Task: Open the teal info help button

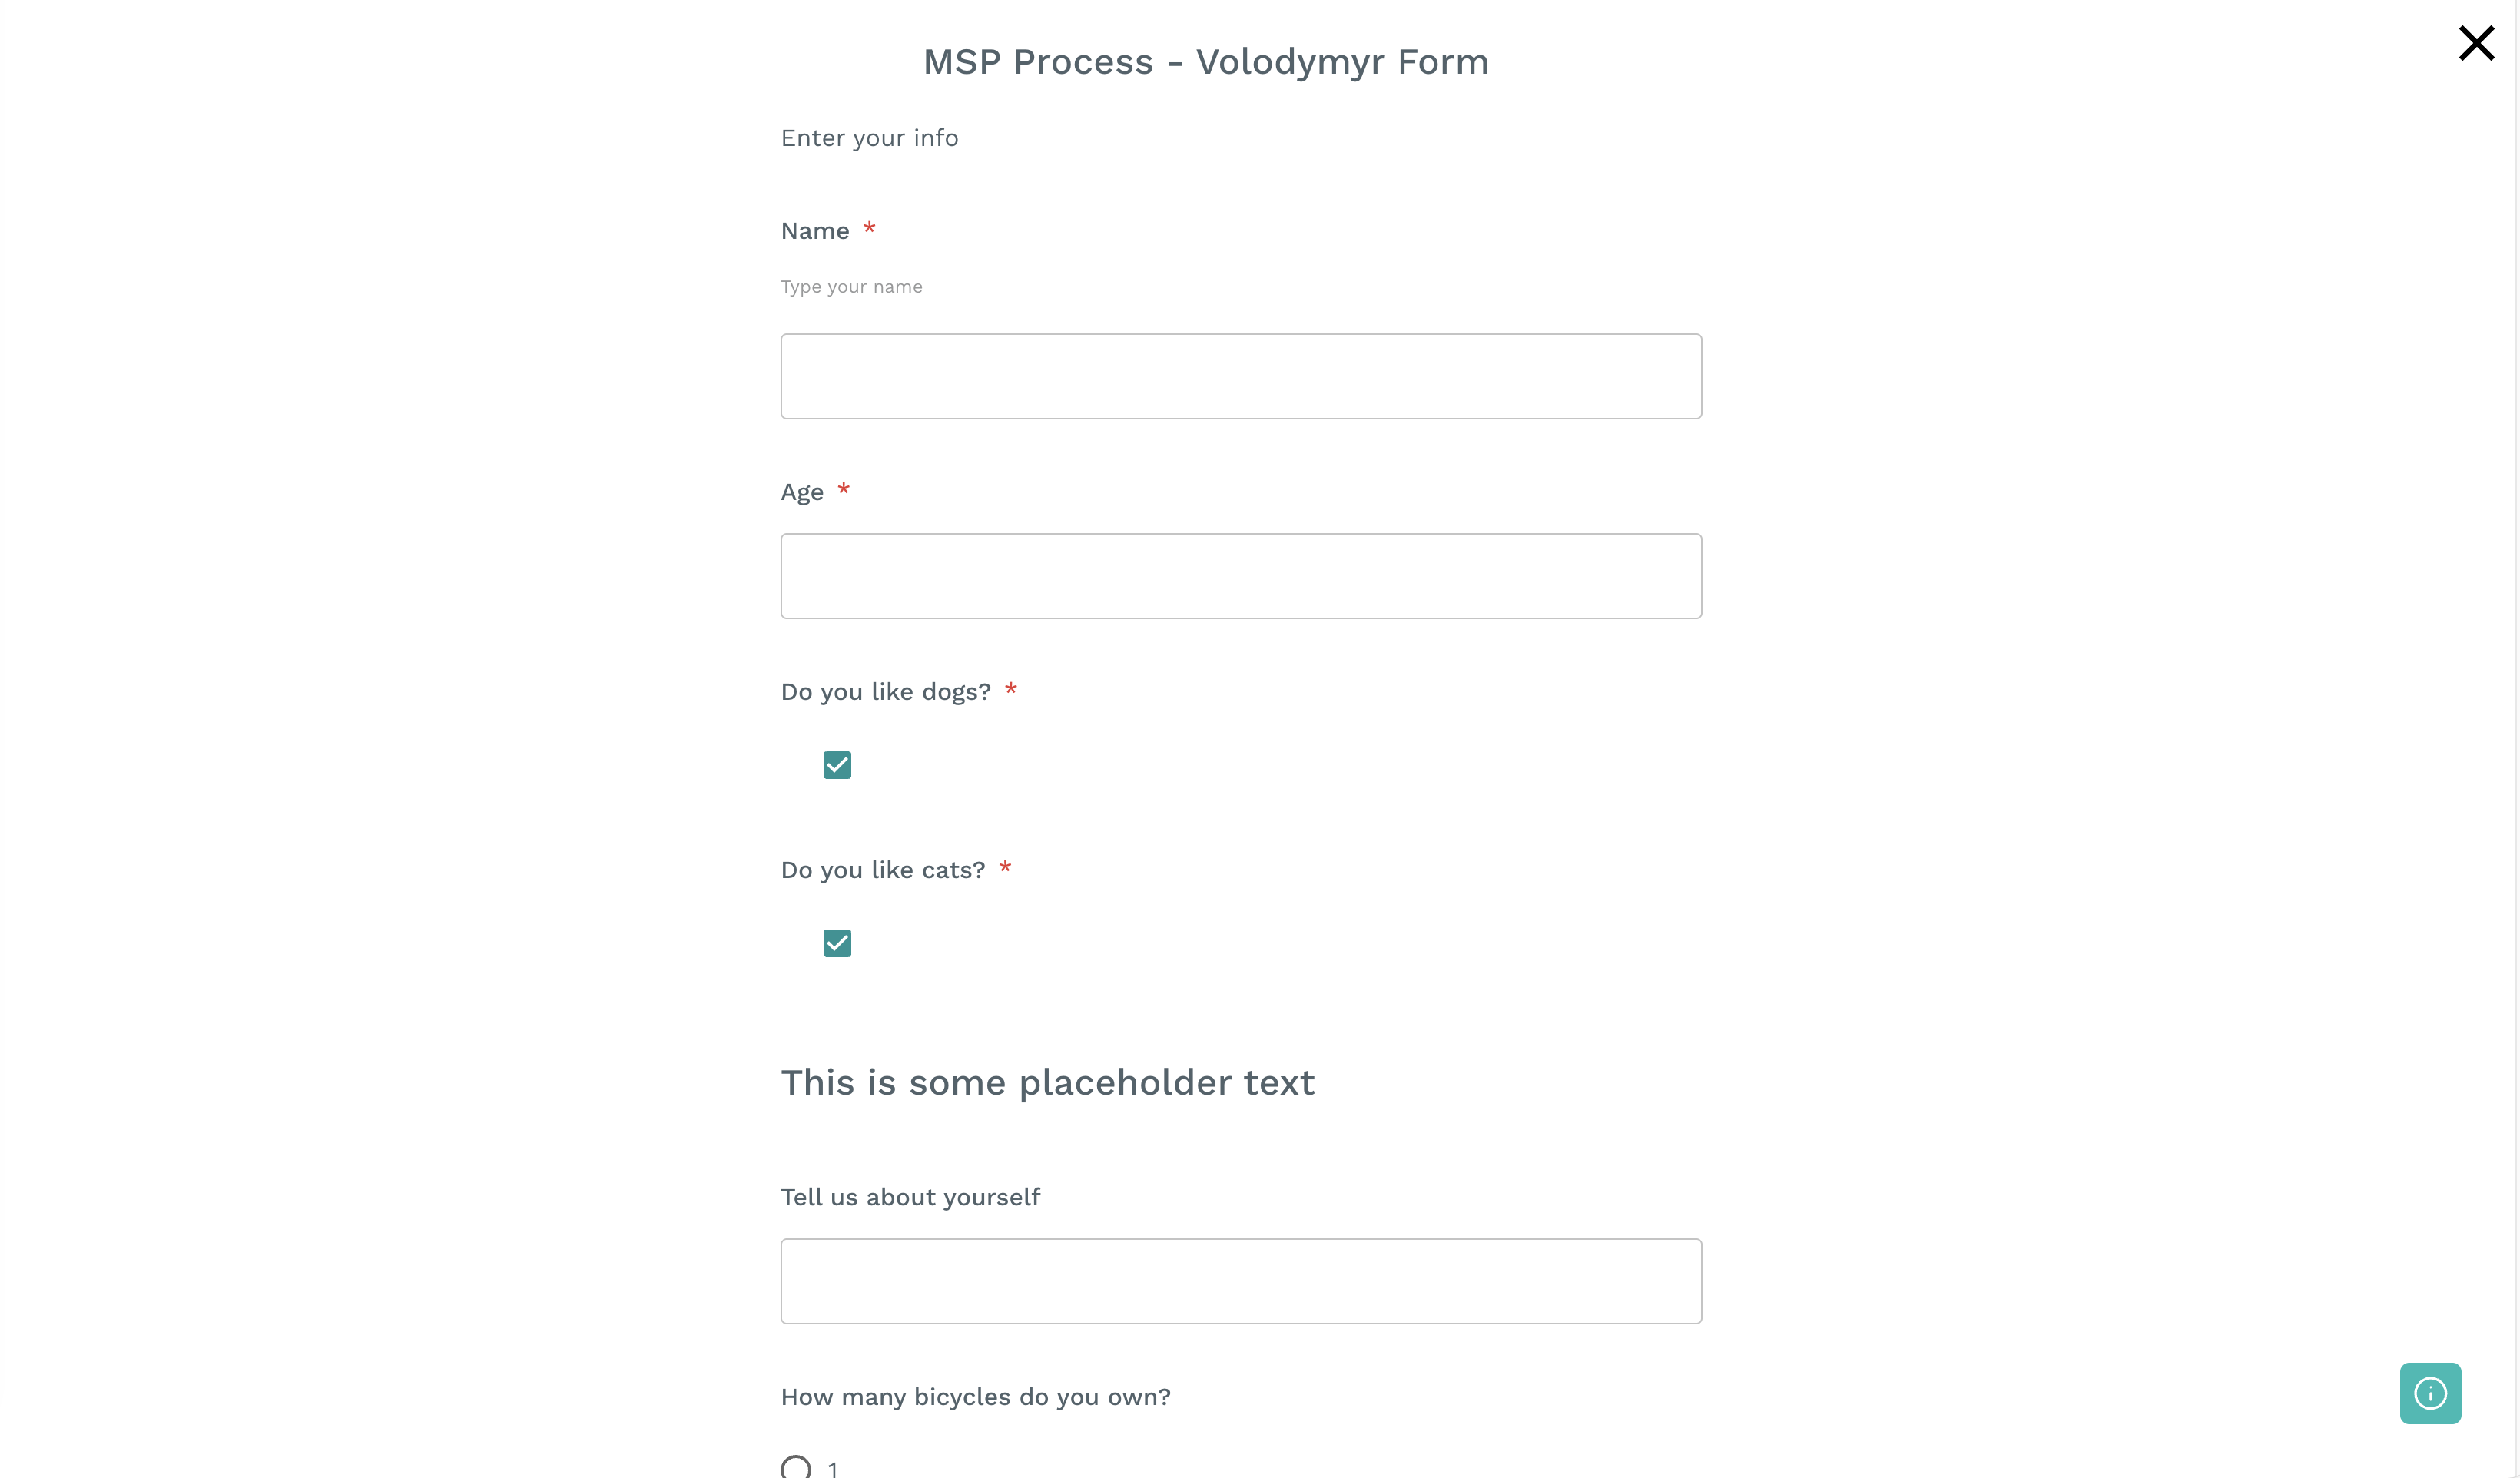Action: tap(2430, 1392)
